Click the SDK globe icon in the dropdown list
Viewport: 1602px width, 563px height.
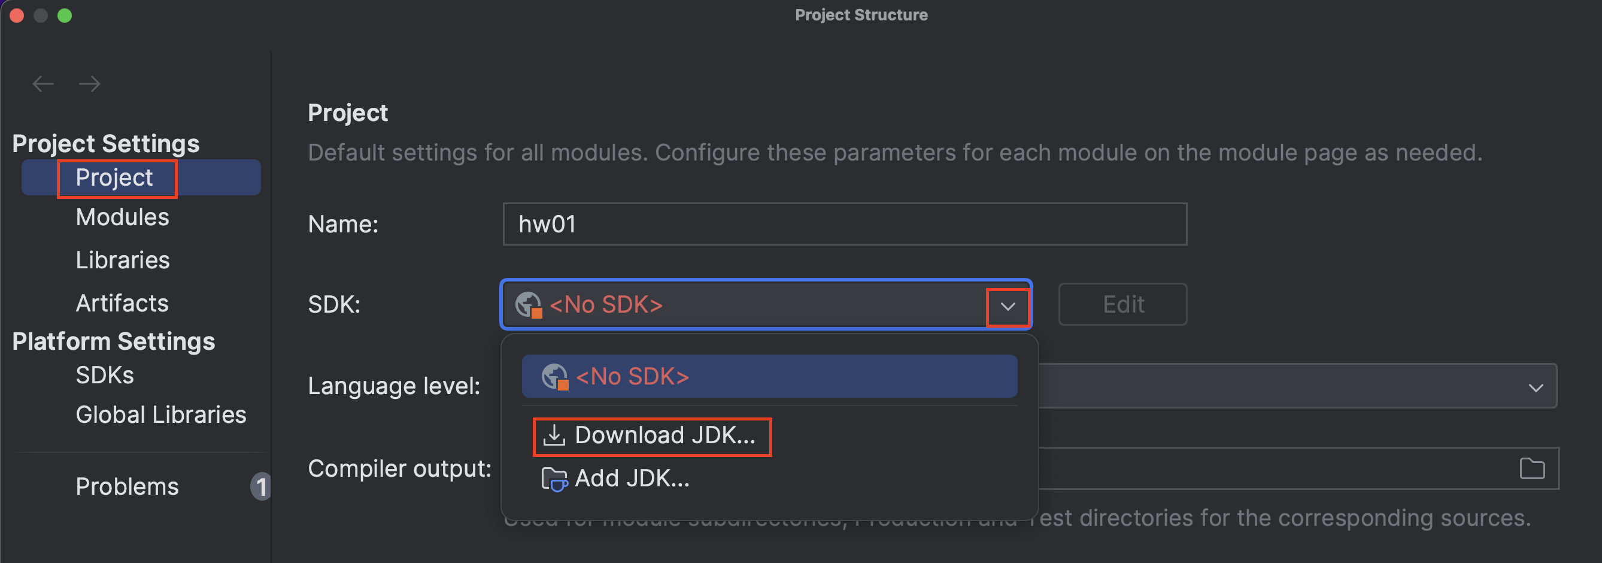(x=553, y=376)
